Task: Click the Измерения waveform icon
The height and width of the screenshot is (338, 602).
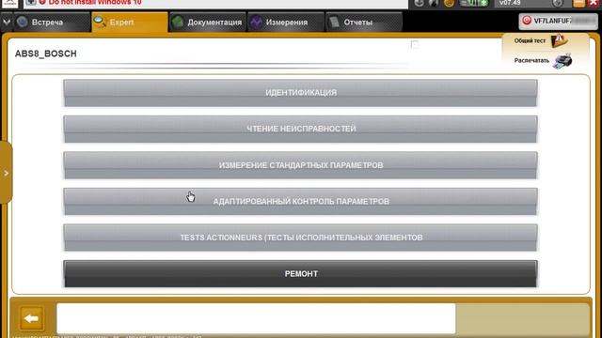Action: pos(256,23)
